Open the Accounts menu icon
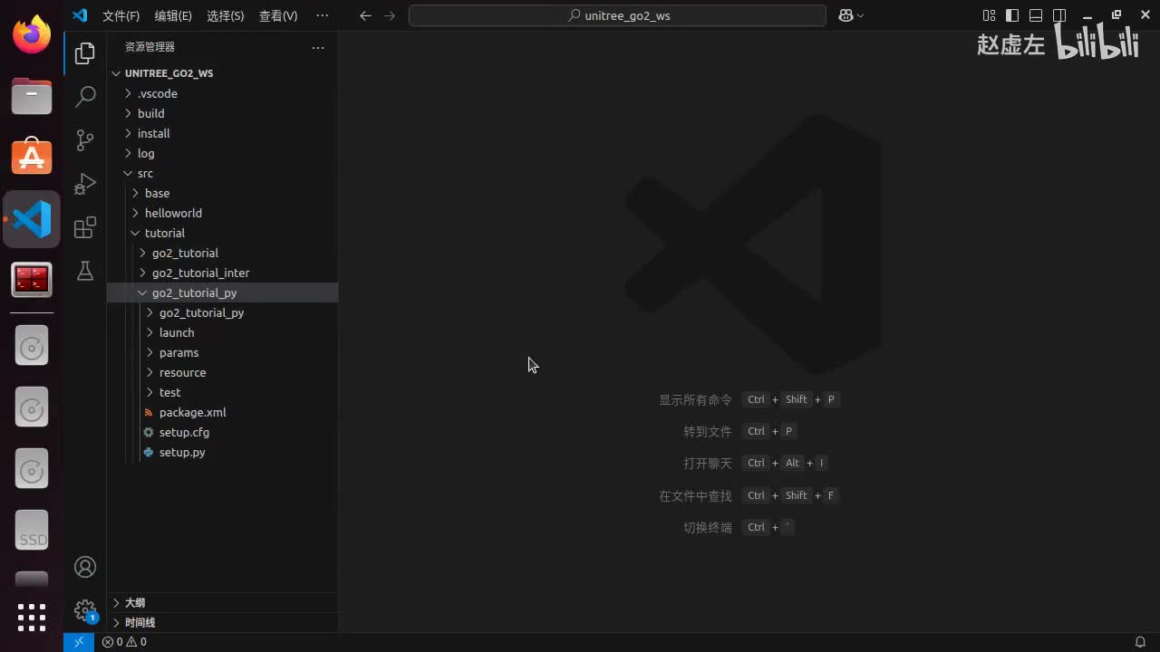The width and height of the screenshot is (1160, 652). tap(85, 567)
